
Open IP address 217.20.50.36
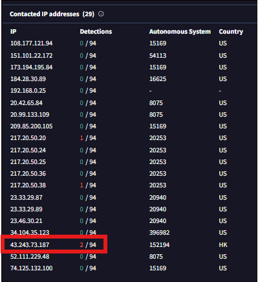28,174
